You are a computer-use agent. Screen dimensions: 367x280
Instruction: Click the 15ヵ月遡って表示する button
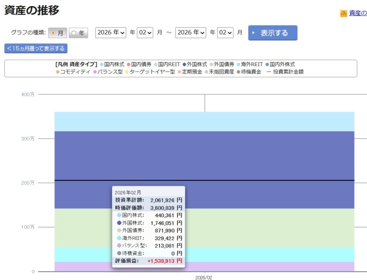(36, 48)
